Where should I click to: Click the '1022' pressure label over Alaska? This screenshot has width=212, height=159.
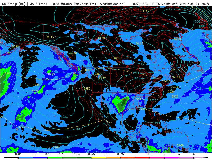[51, 41]
